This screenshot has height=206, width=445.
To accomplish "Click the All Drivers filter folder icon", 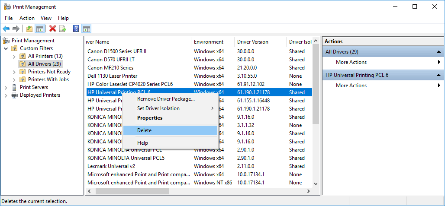I will tap(23, 64).
